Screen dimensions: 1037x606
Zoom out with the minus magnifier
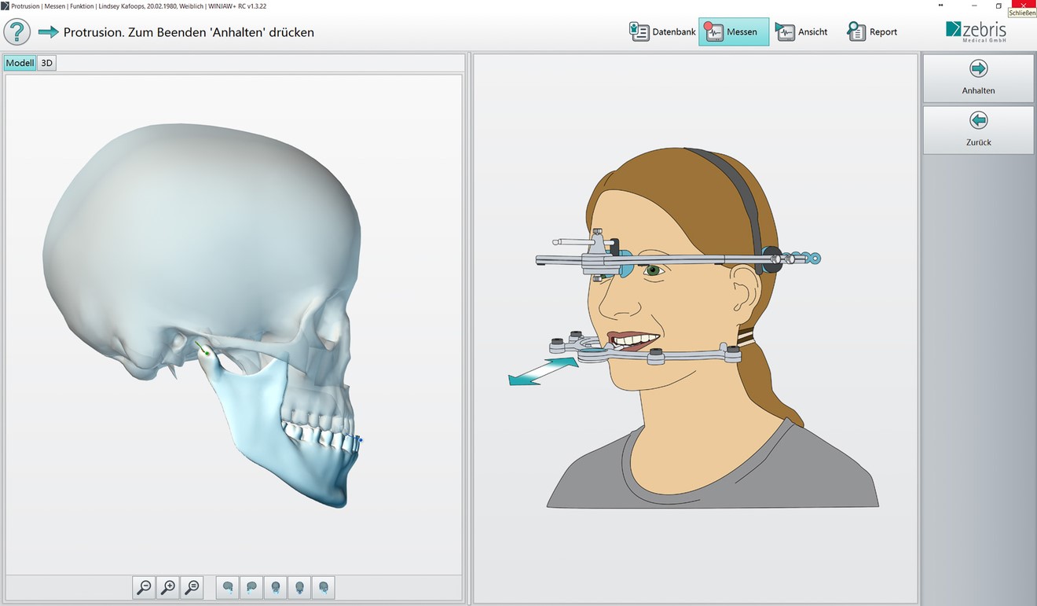coord(145,587)
